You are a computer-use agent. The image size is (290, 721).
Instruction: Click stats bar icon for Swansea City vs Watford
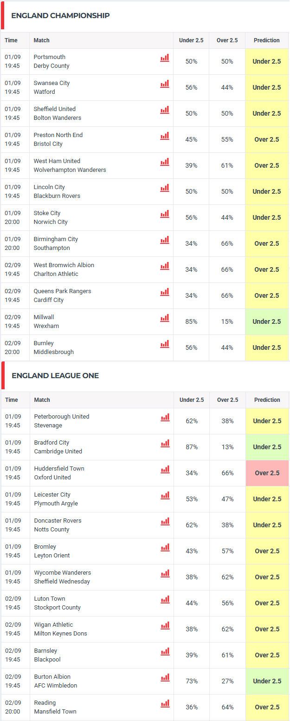tap(165, 84)
